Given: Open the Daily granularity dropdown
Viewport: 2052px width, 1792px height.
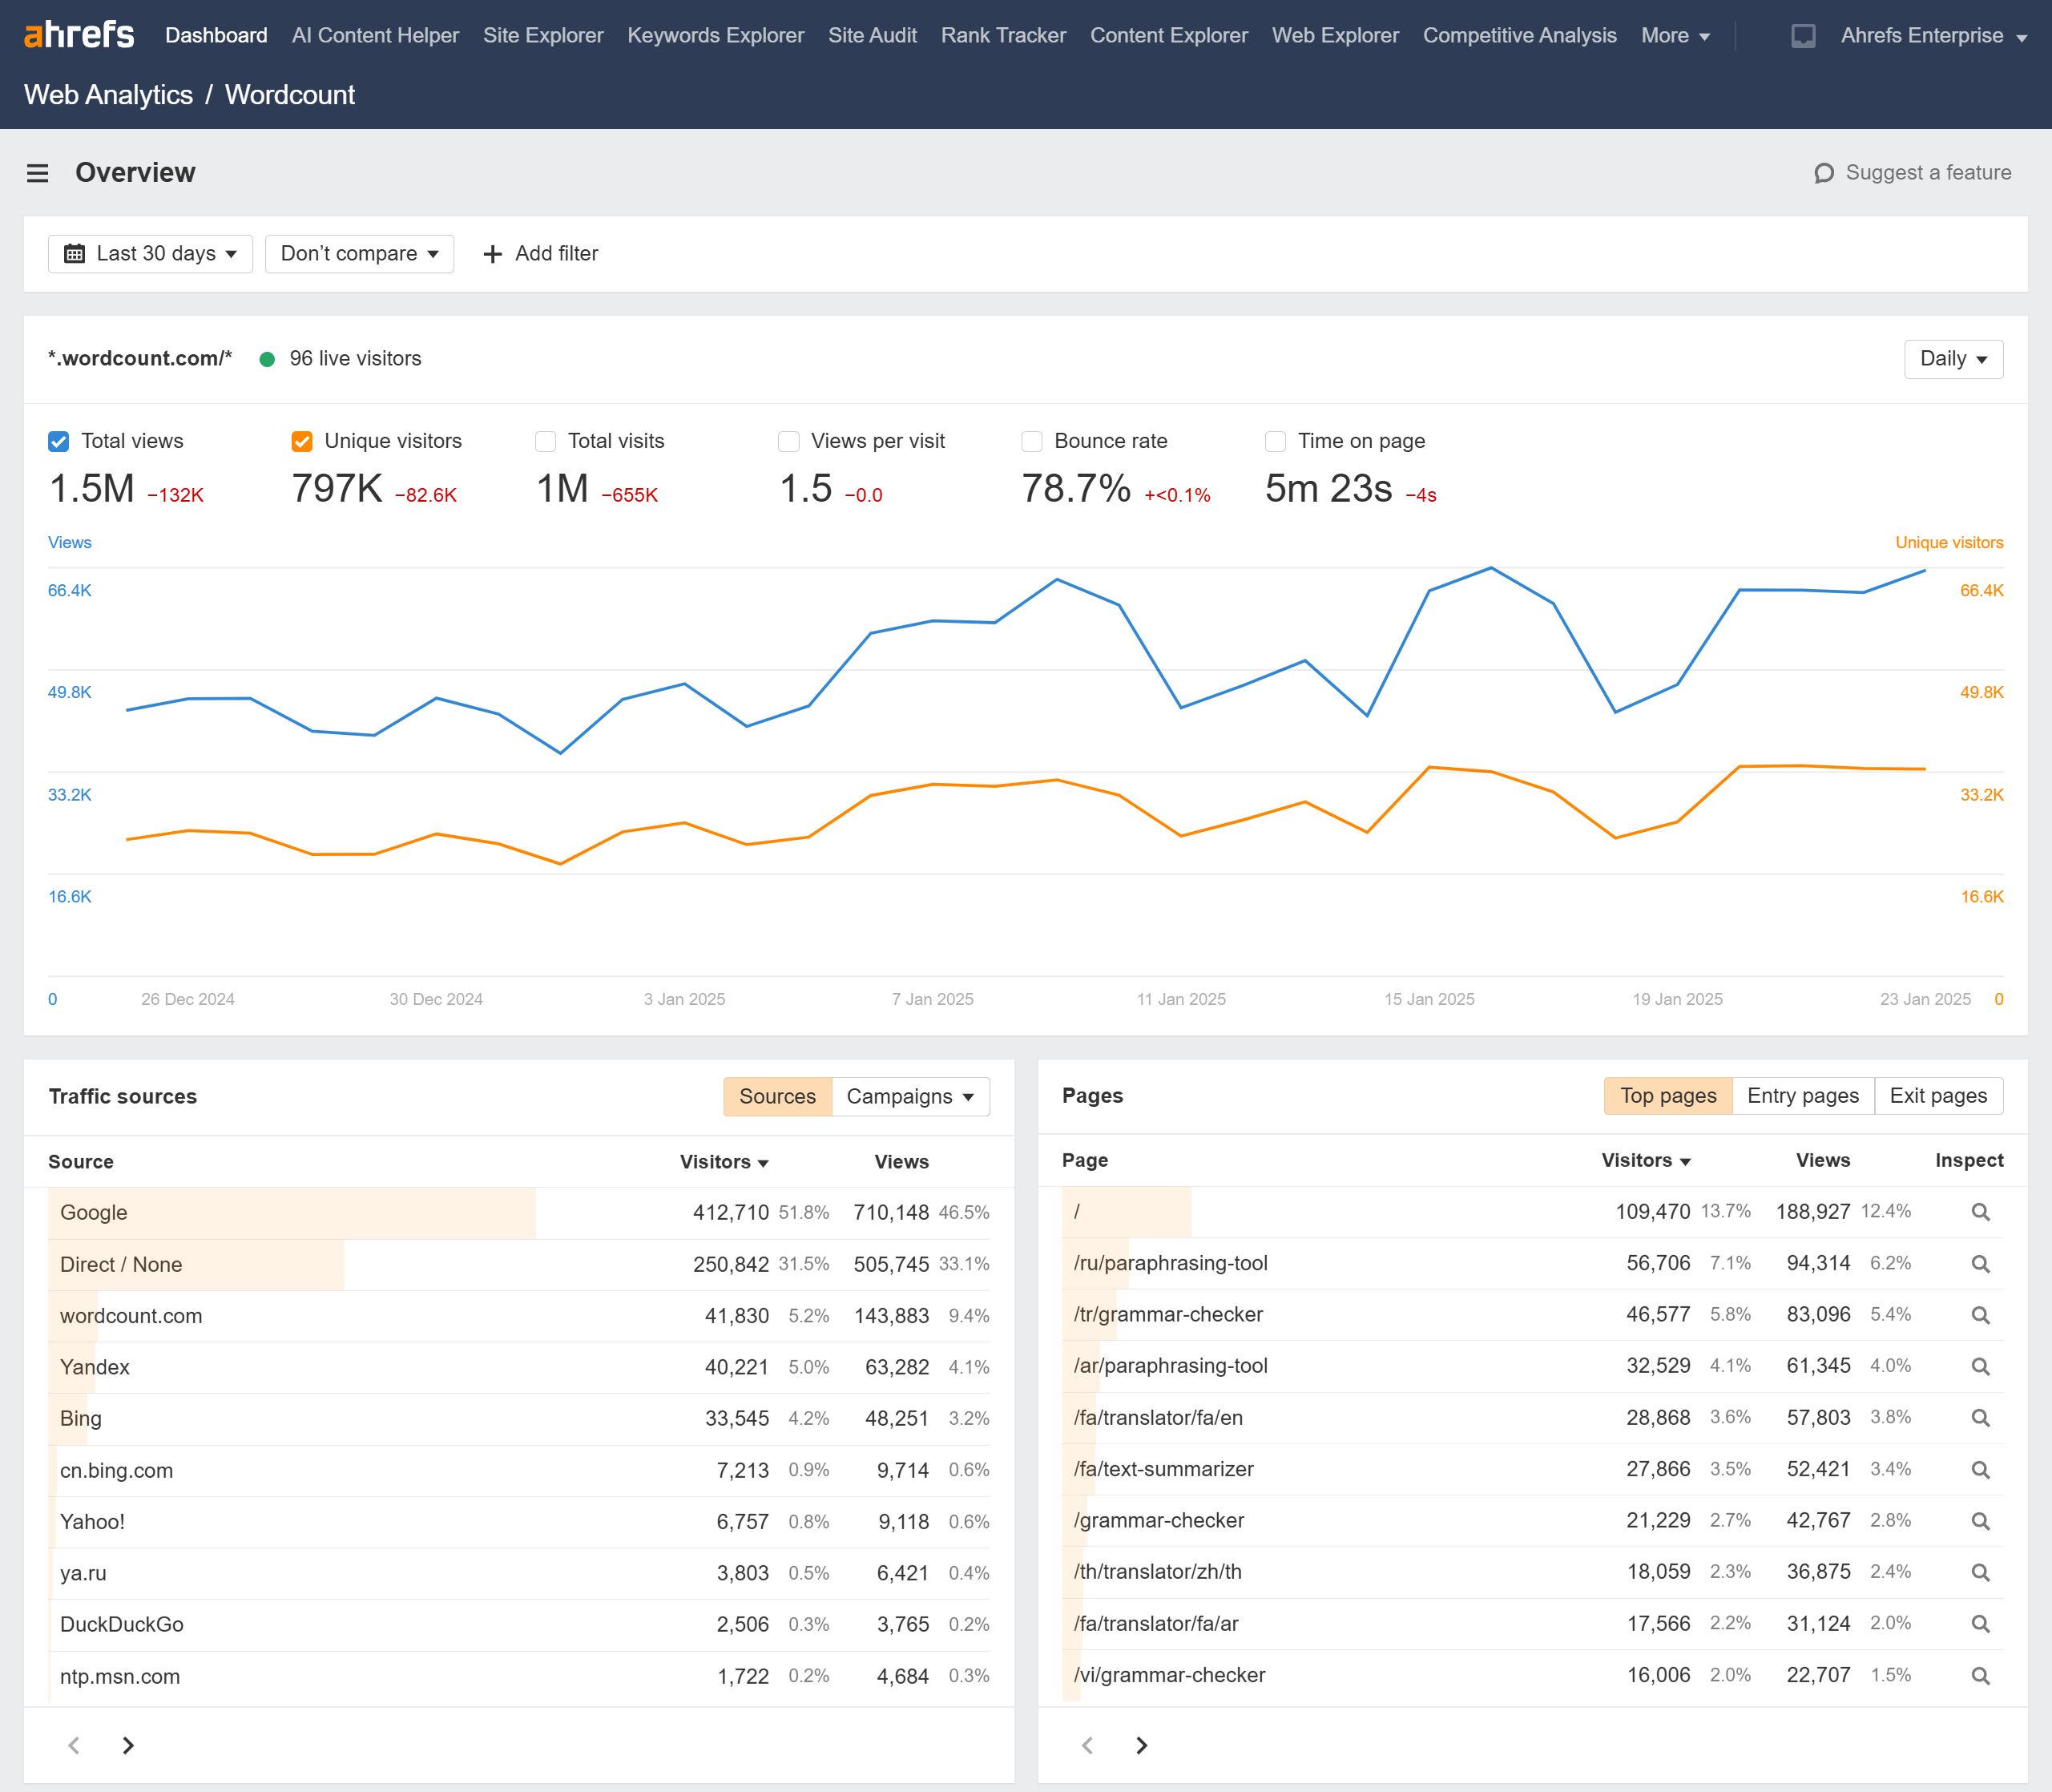Looking at the screenshot, I should click(x=1952, y=358).
